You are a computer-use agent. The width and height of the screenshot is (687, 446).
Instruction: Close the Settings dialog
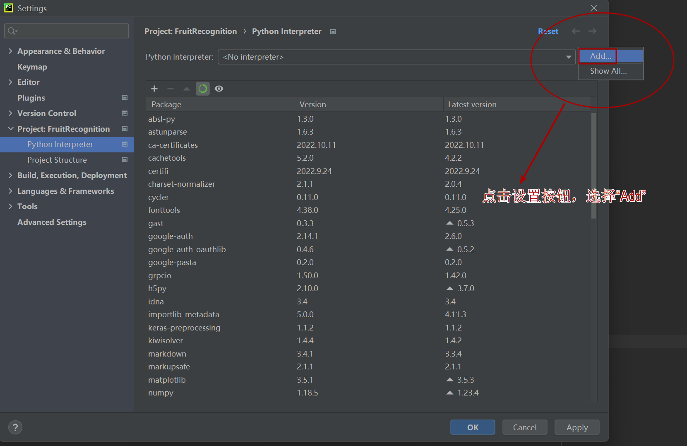[594, 8]
